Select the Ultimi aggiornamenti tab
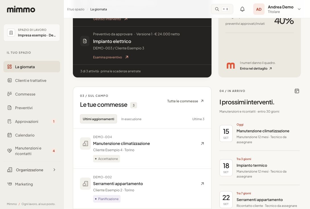310x209 pixels. point(98,119)
